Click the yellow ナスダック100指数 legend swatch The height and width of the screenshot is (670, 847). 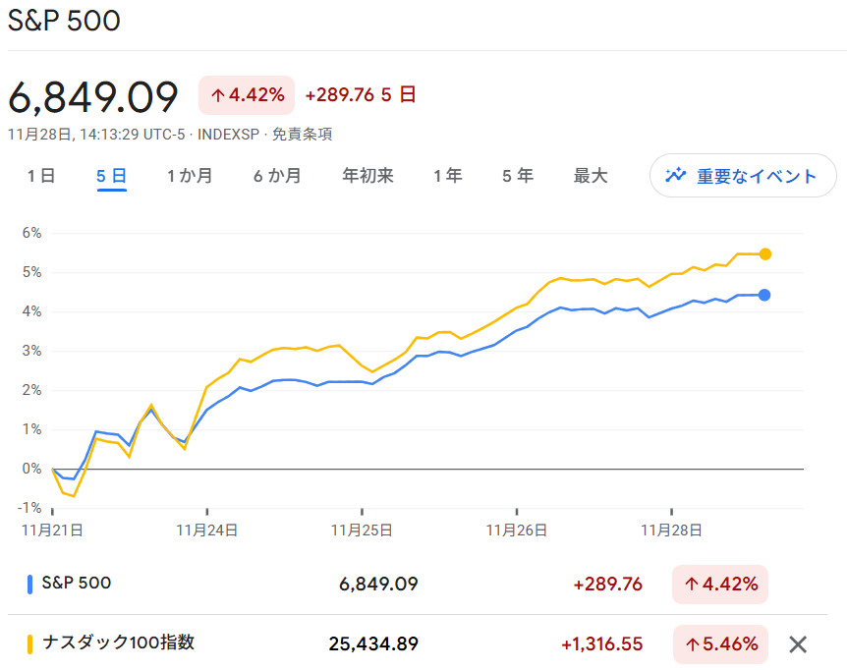[30, 643]
